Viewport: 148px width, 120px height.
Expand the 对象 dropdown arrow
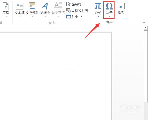click(81, 17)
